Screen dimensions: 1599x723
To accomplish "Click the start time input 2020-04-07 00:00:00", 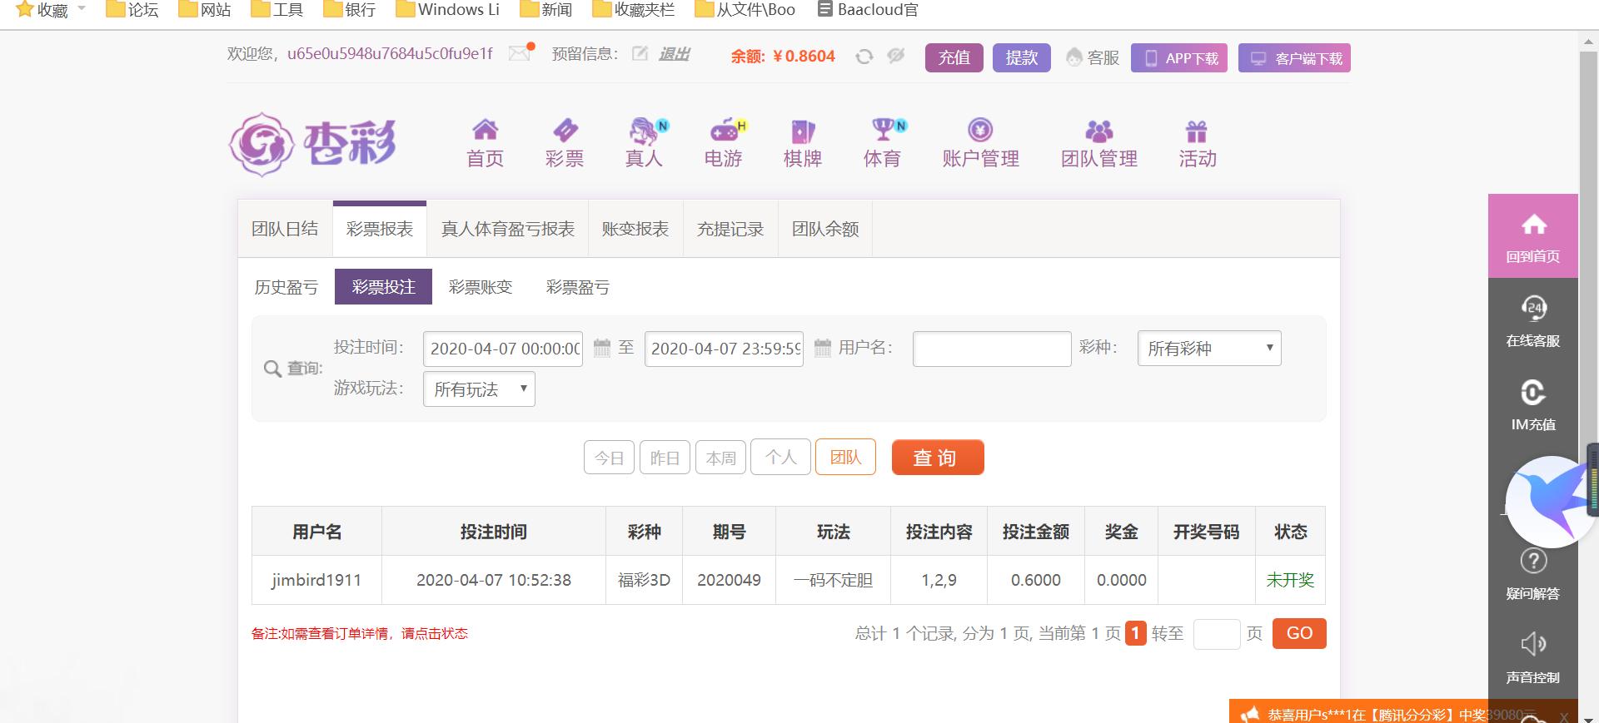I will coord(503,349).
